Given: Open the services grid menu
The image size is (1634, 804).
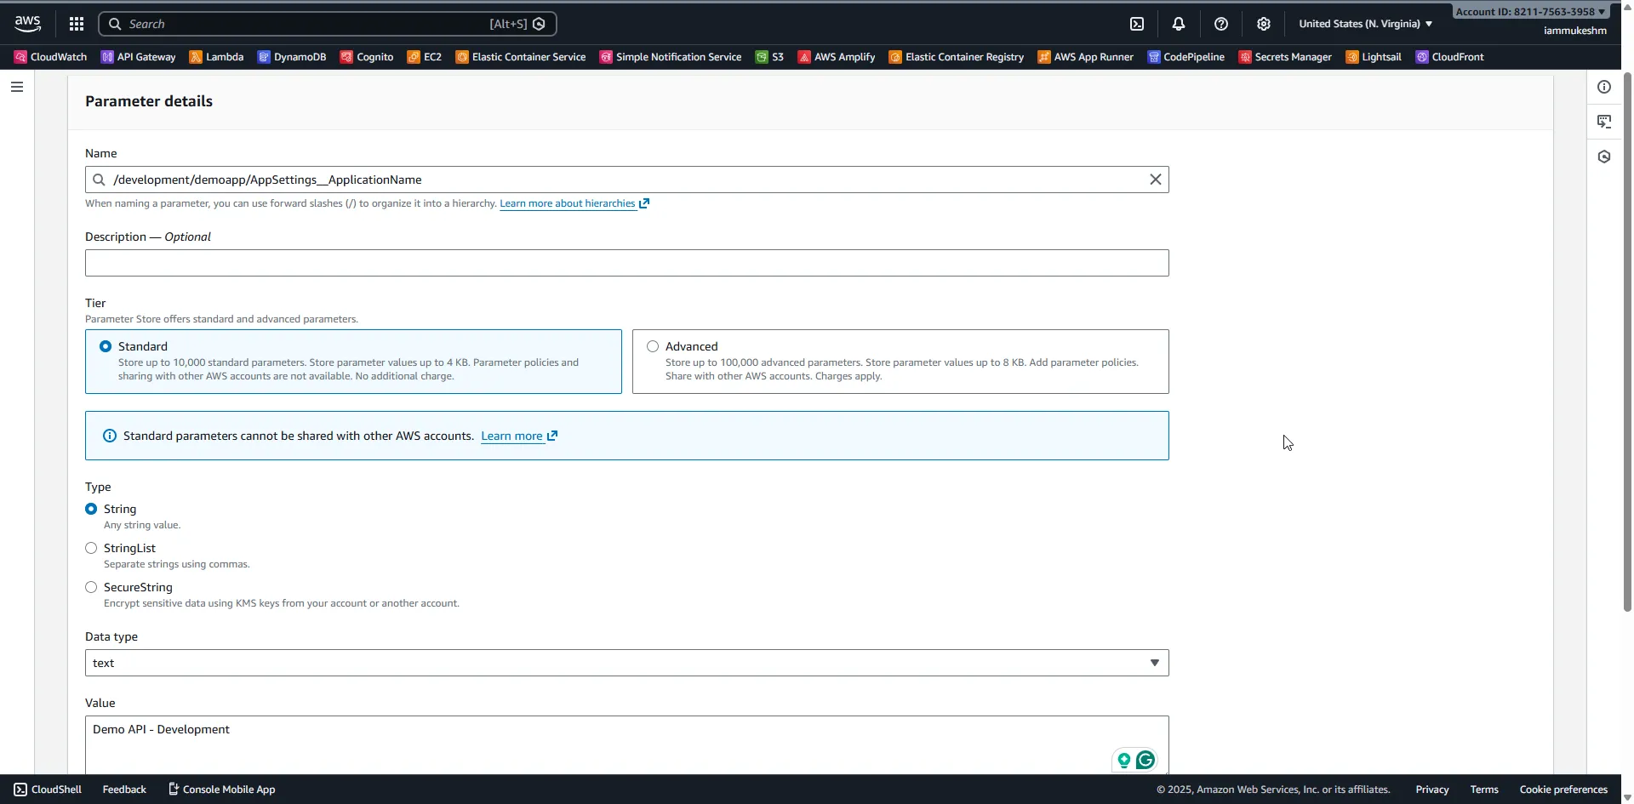Looking at the screenshot, I should (x=76, y=23).
